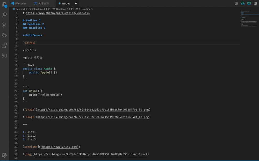Click unsaved dot on test.md tab

pos(76,4)
